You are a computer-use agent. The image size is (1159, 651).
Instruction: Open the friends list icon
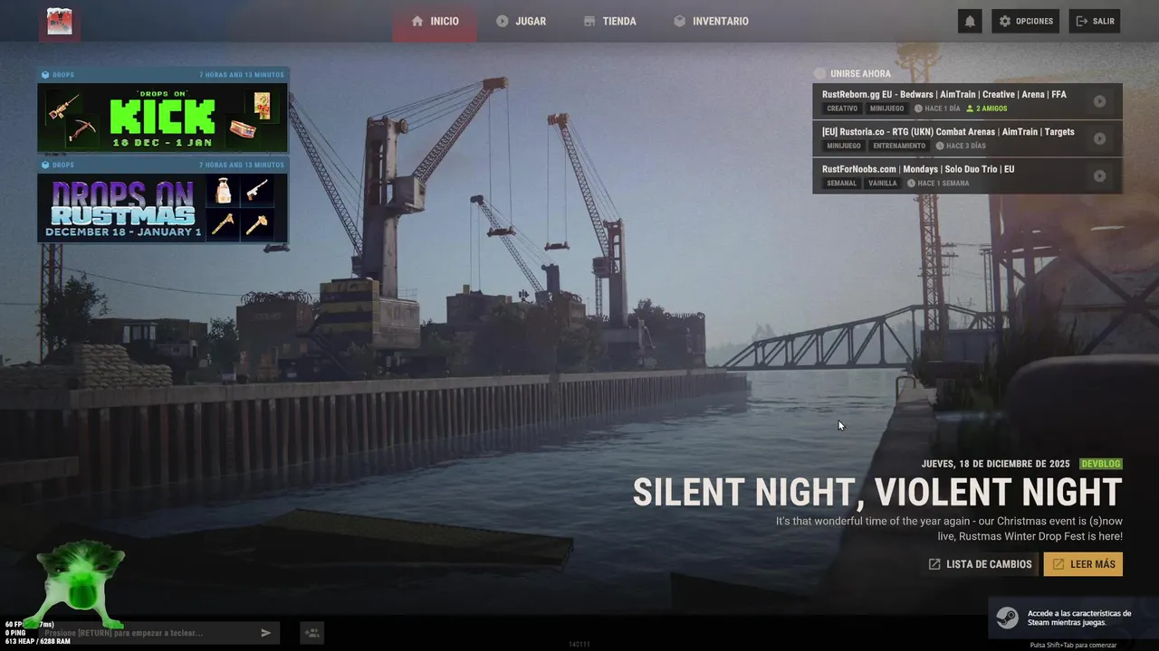(311, 633)
